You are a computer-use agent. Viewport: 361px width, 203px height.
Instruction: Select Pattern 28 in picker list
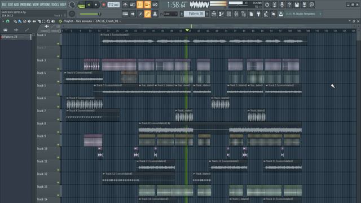[16, 37]
